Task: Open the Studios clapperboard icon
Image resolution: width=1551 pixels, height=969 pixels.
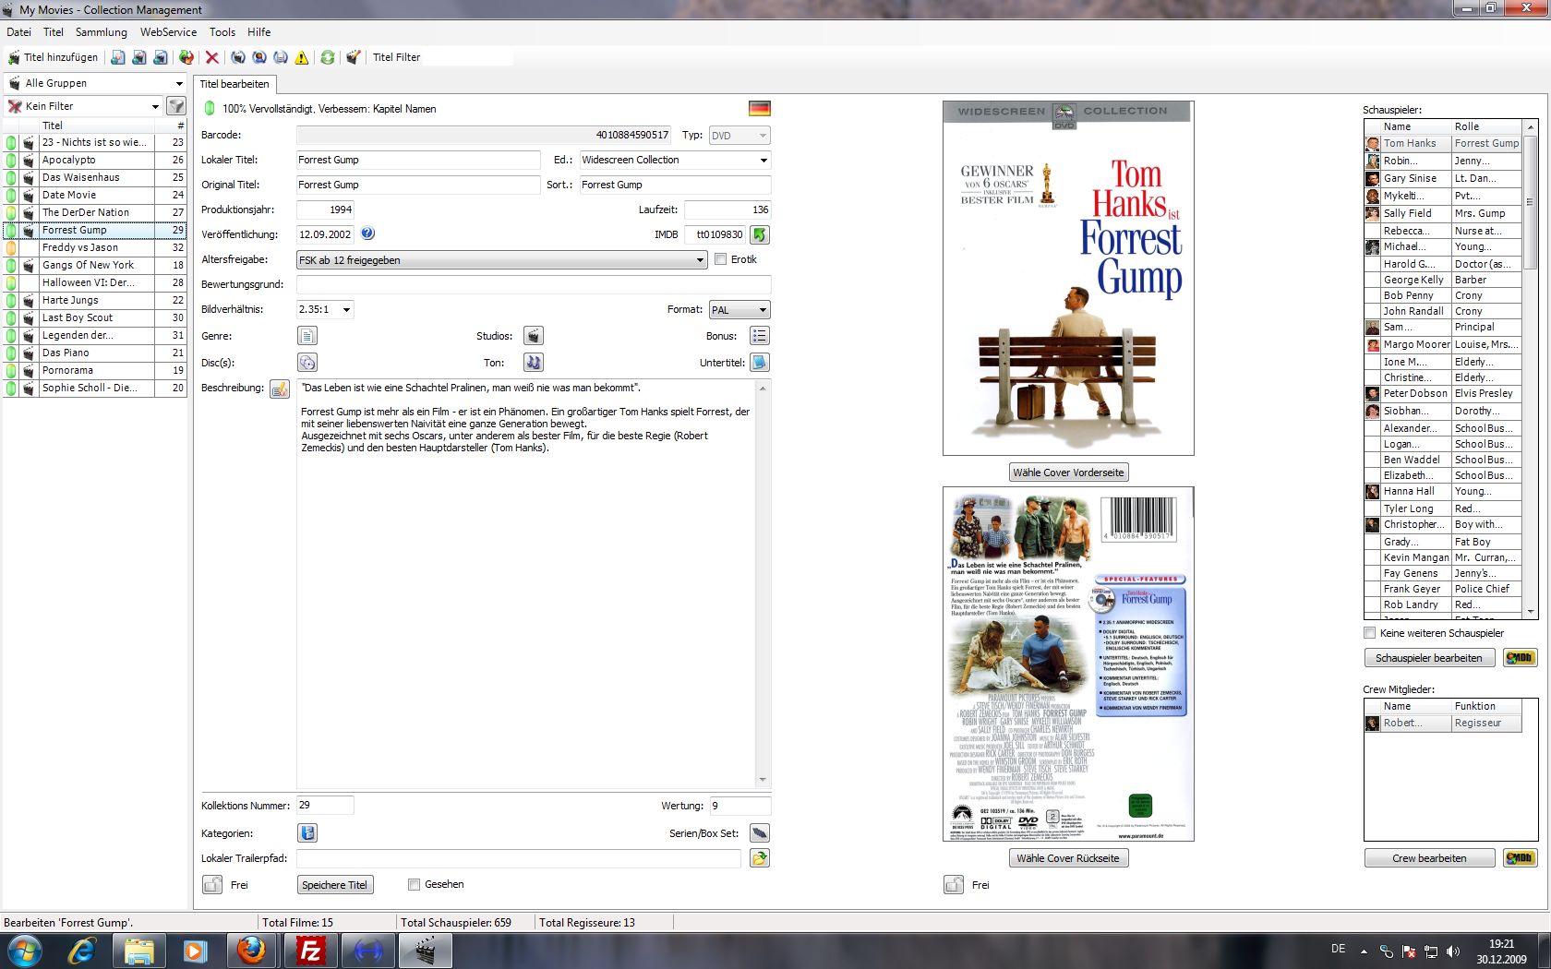Action: tap(533, 336)
